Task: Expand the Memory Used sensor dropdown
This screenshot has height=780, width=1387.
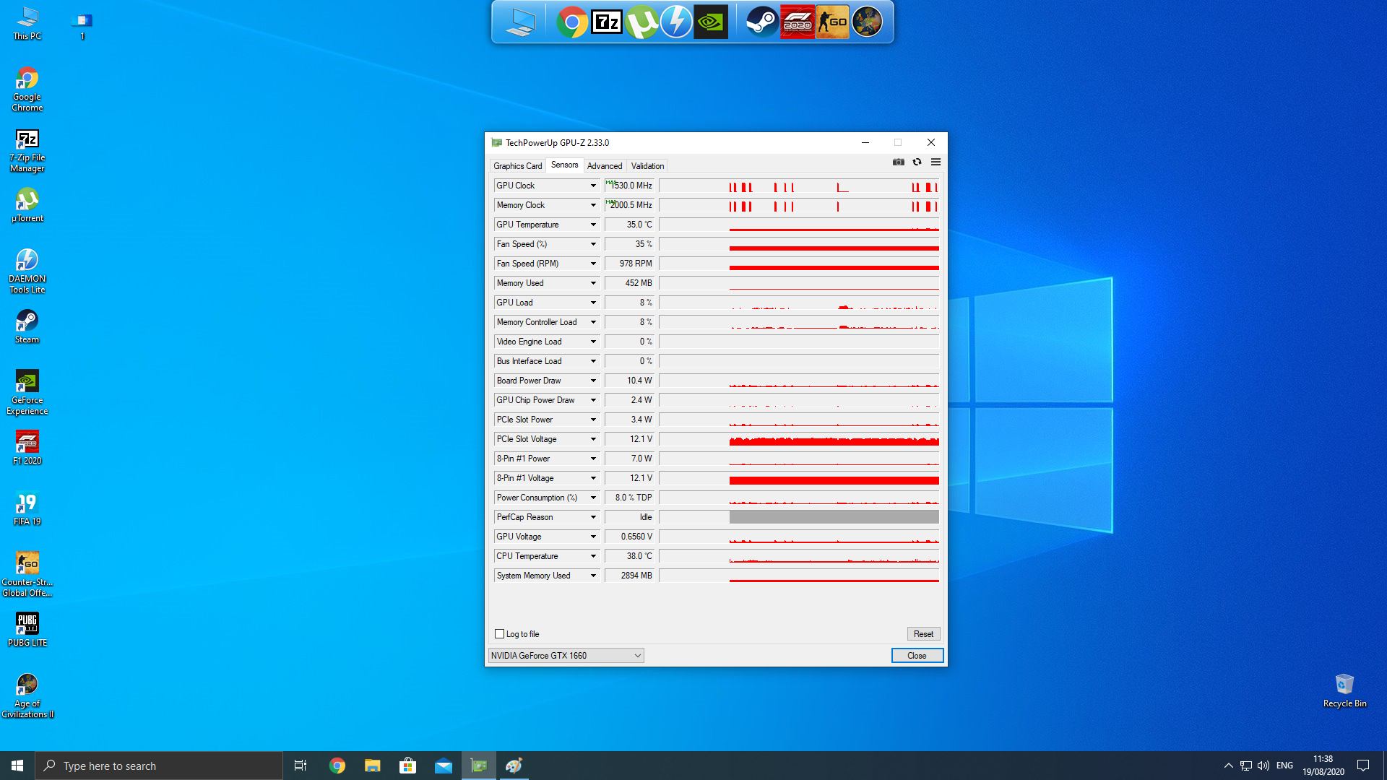Action: coord(593,283)
